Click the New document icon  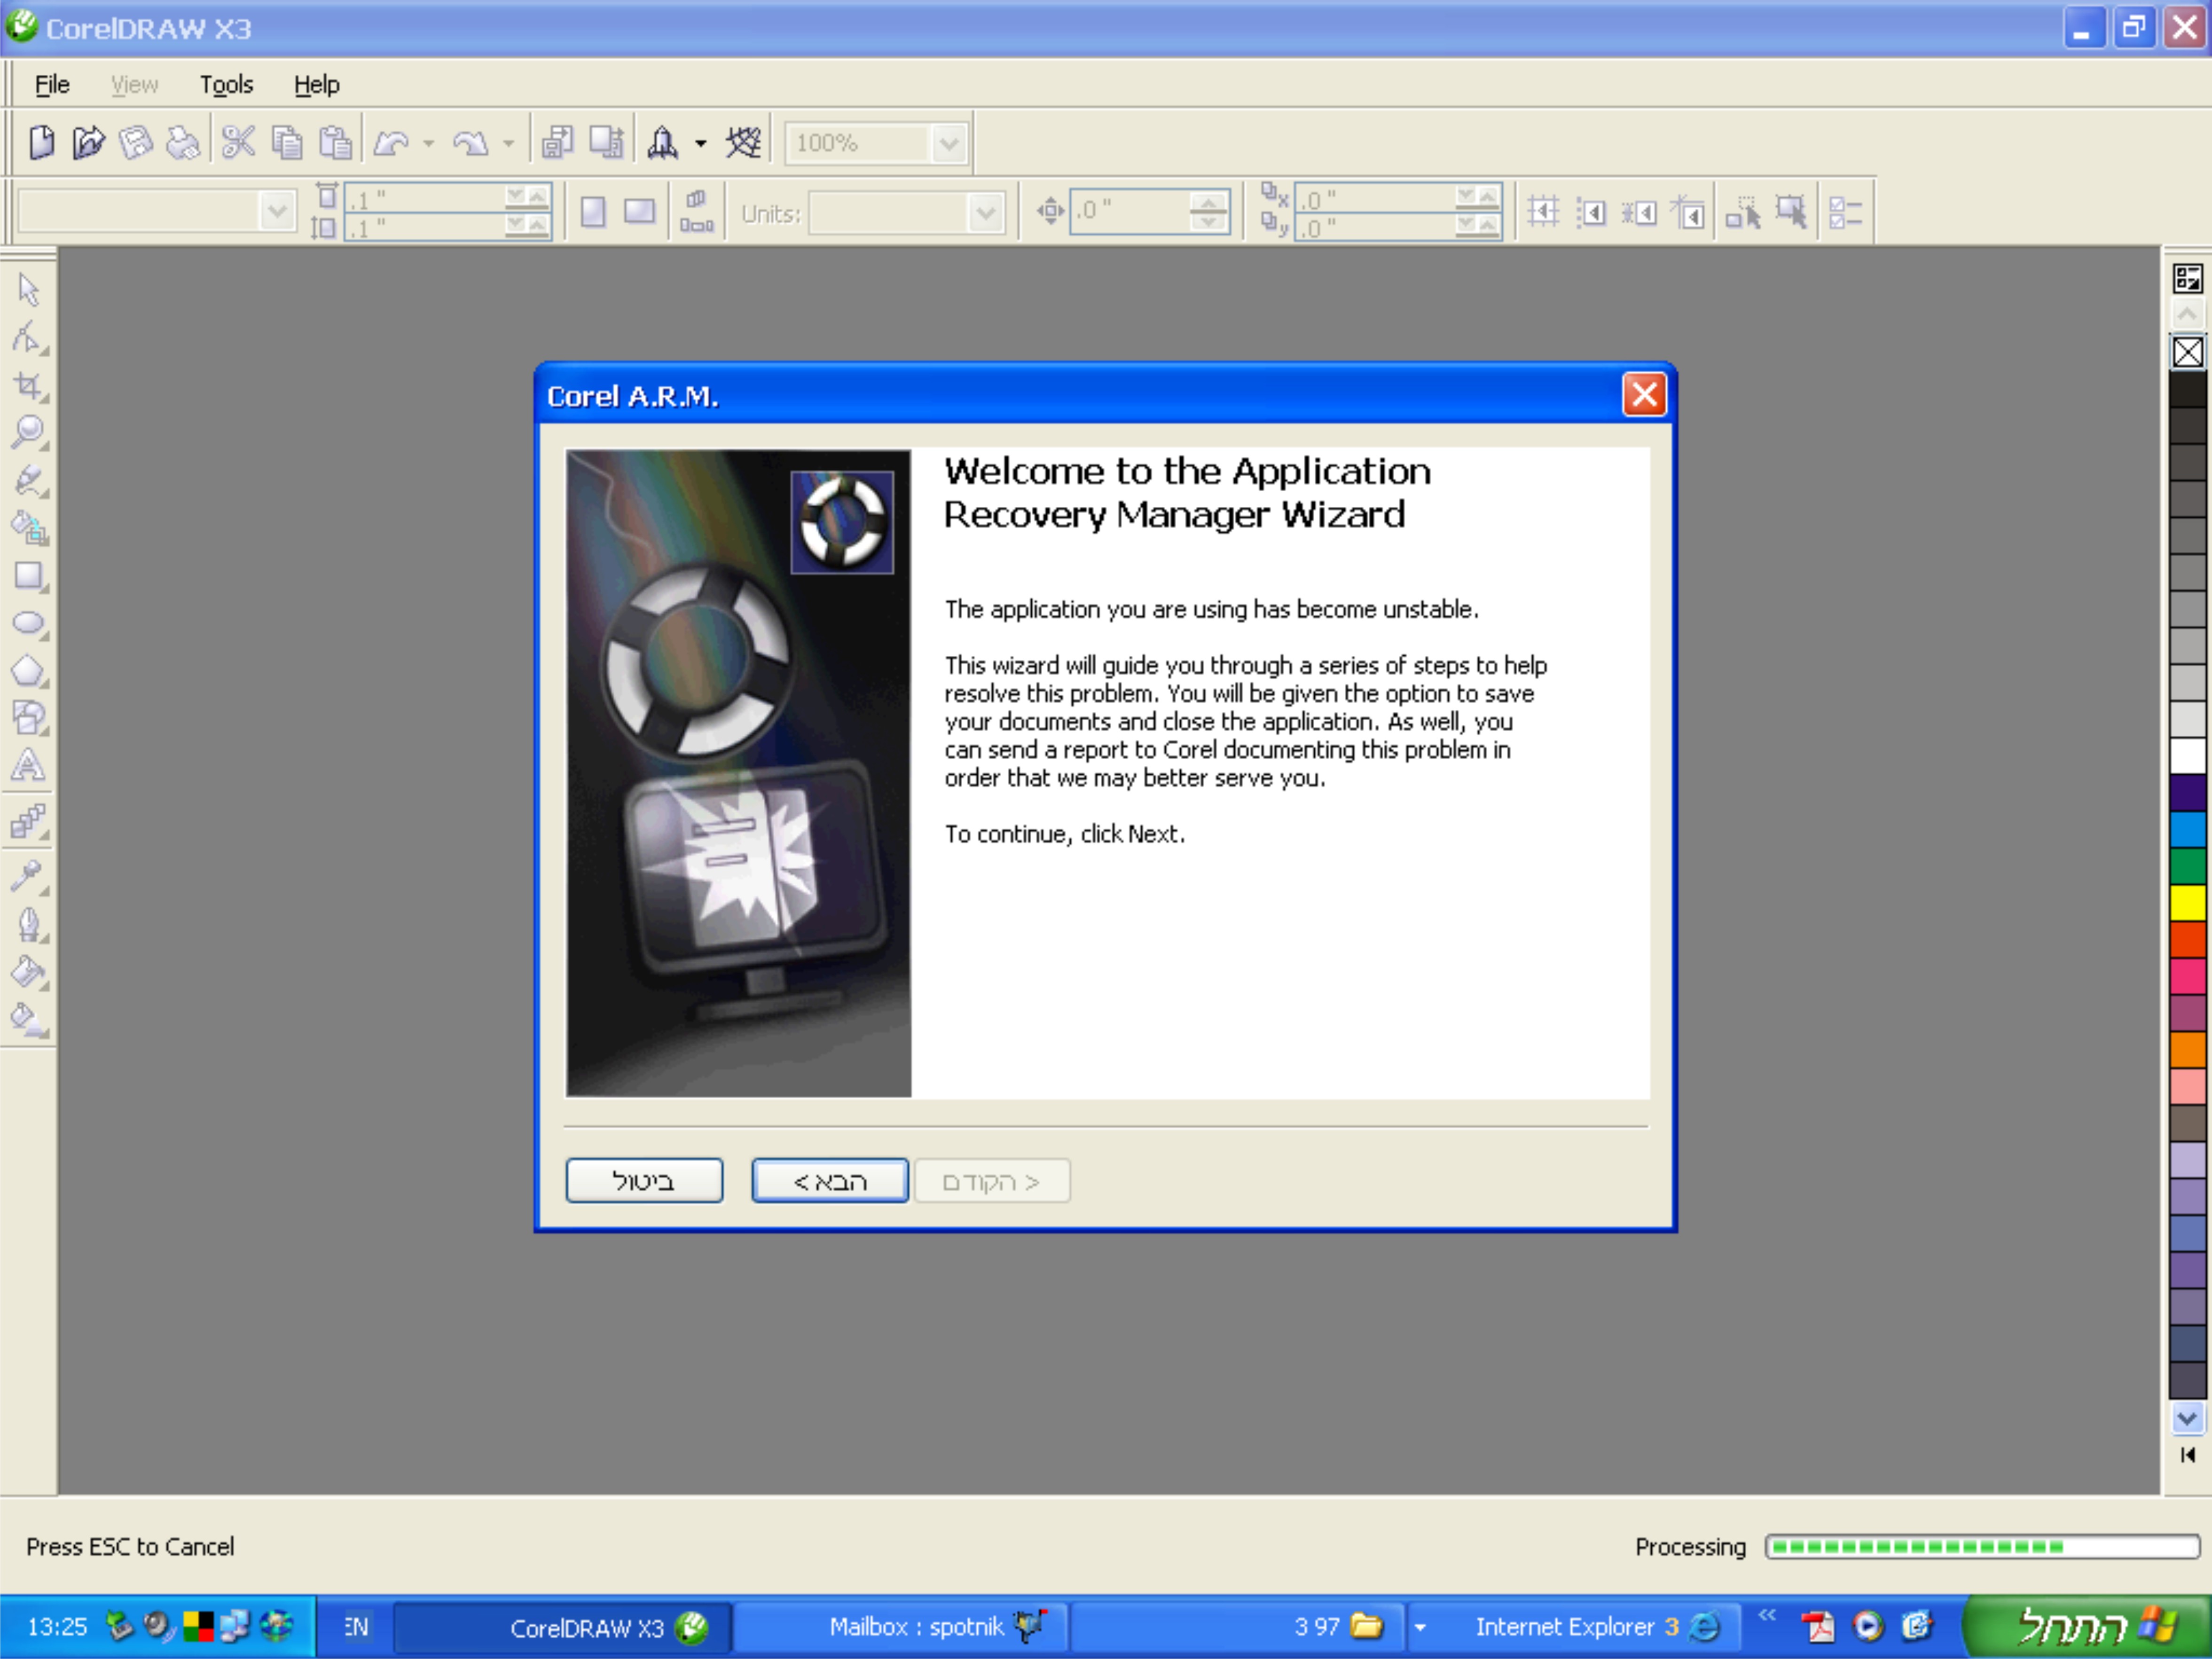[41, 143]
